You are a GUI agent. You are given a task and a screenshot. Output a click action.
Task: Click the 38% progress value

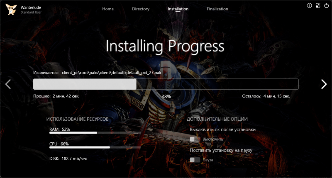tap(166, 97)
